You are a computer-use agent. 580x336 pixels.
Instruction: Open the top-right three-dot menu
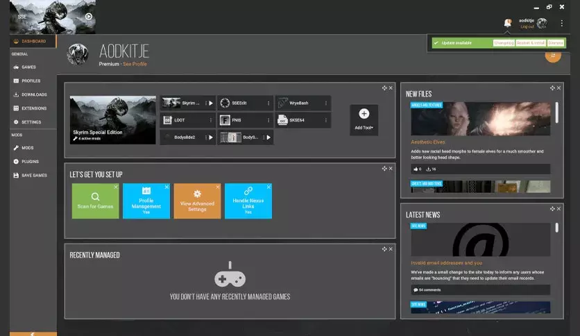pos(561,24)
